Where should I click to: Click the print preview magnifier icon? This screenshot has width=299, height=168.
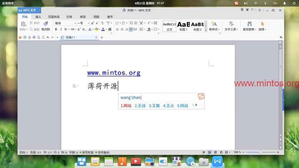point(43,37)
